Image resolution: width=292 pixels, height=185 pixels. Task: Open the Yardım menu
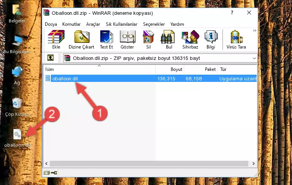(177, 24)
